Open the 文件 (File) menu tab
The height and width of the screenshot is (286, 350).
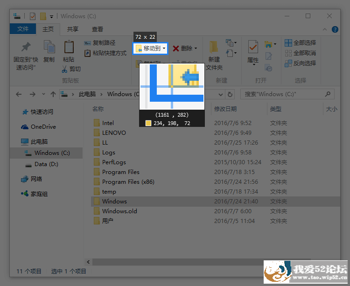[23, 29]
